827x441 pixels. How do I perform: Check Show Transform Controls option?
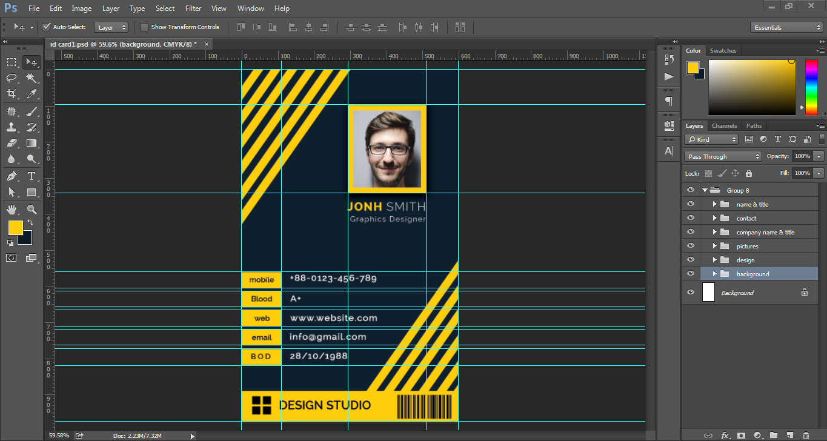(x=144, y=27)
